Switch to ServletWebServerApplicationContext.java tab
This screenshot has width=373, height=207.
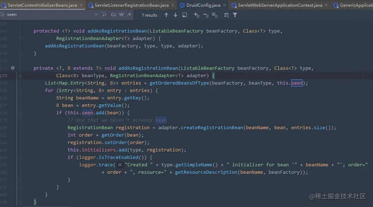(280, 5)
